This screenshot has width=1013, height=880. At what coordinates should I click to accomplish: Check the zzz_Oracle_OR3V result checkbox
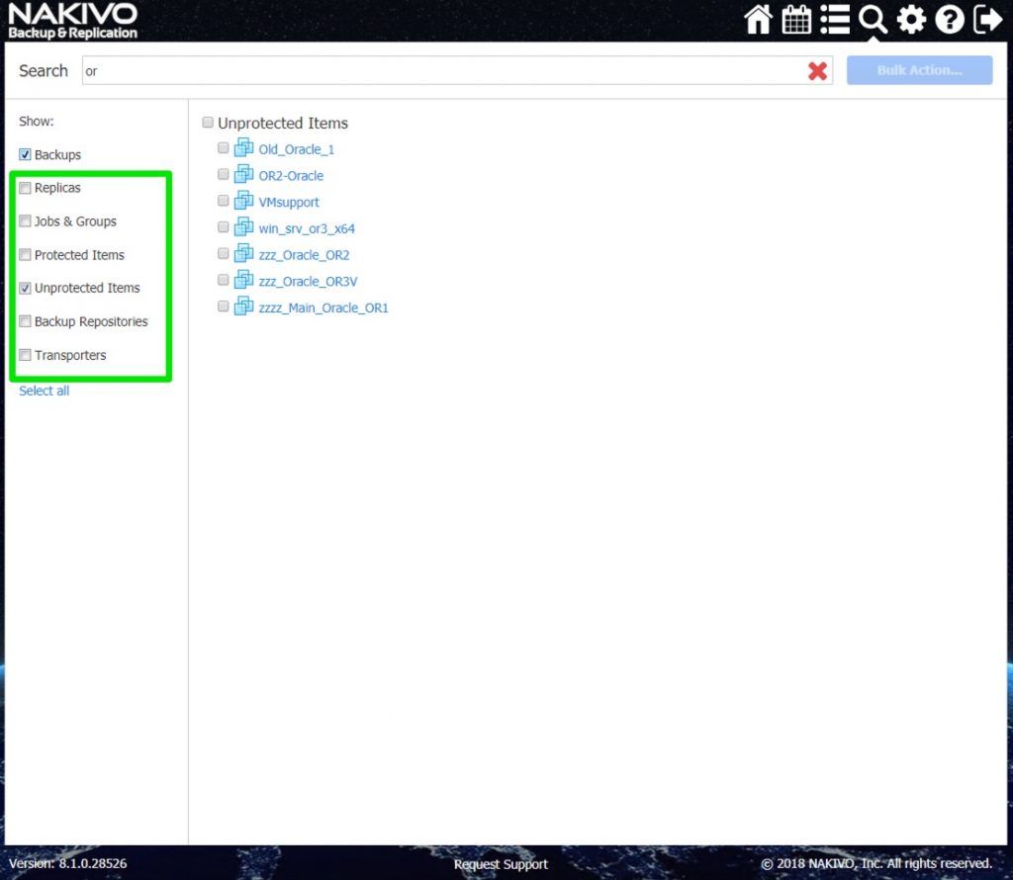pyautogui.click(x=224, y=280)
